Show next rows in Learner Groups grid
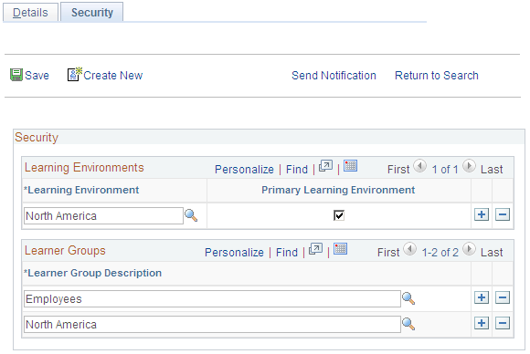Screen dimensions: 530x354 click(469, 249)
